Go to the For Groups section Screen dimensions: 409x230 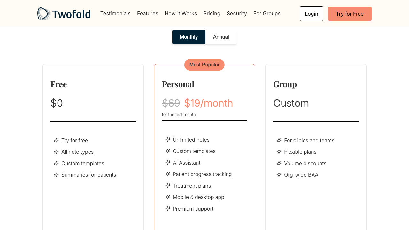[267, 13]
